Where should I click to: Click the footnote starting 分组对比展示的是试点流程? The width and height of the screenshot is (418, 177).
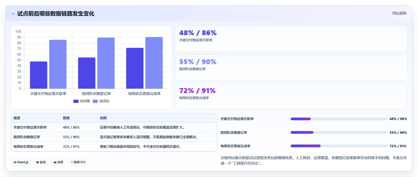(x=314, y=160)
